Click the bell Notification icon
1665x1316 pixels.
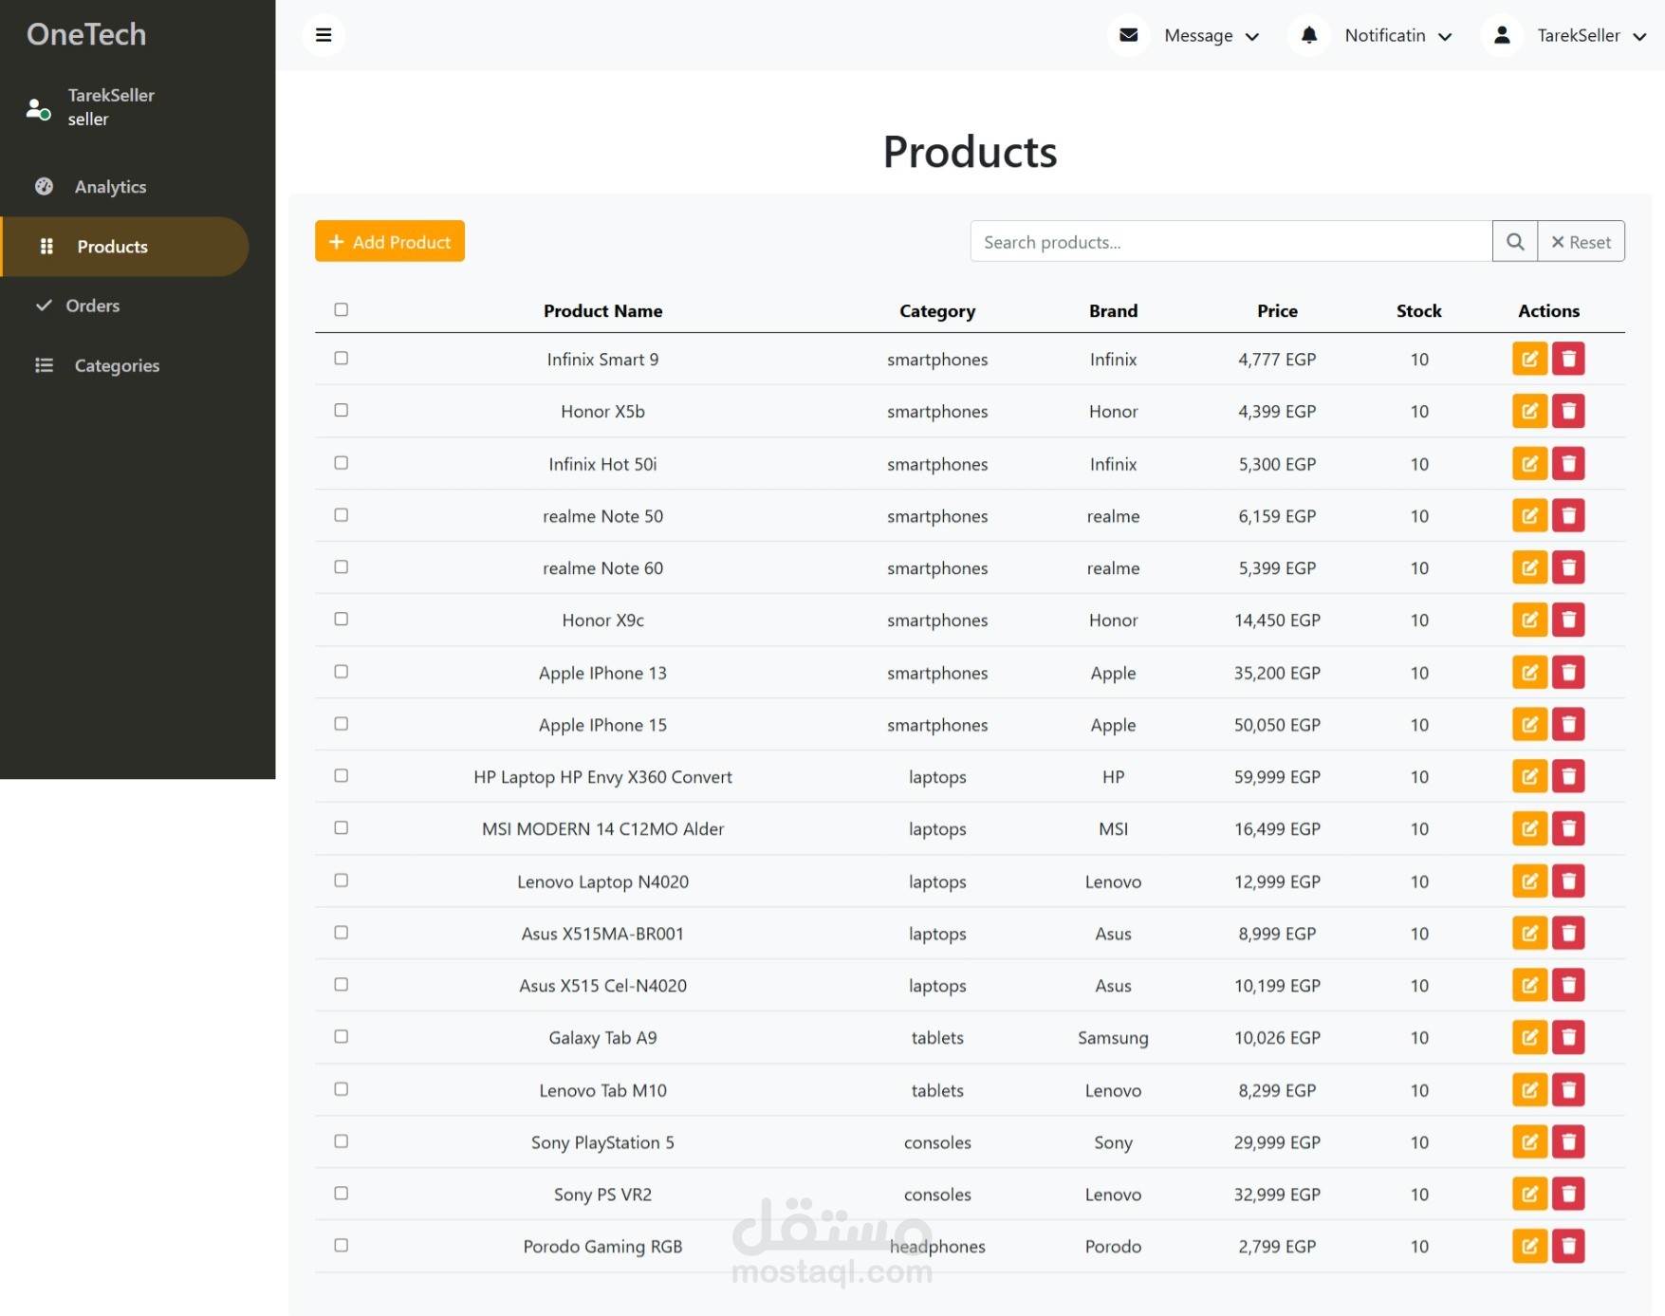coord(1308,35)
